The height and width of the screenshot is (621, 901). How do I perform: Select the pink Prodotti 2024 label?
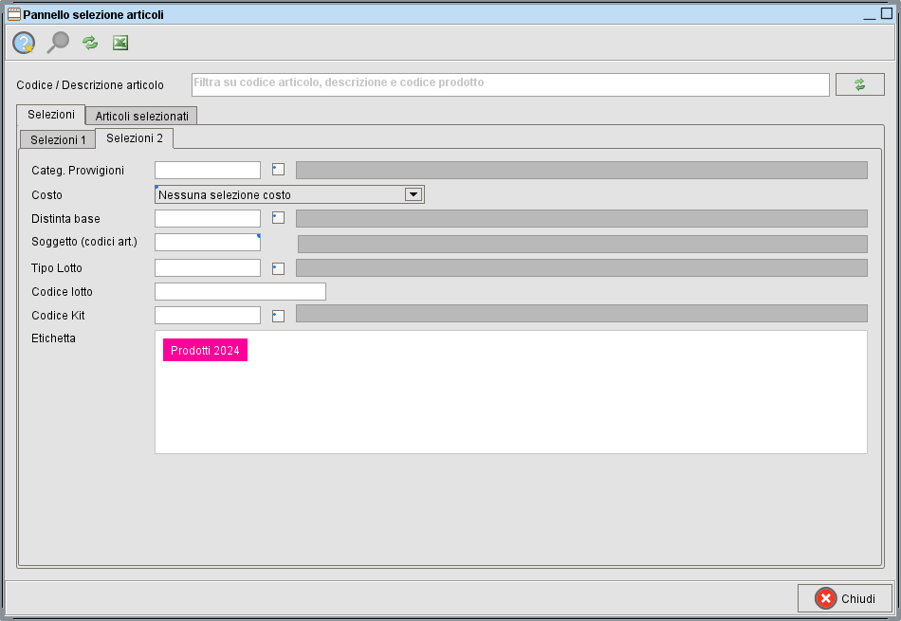point(205,351)
